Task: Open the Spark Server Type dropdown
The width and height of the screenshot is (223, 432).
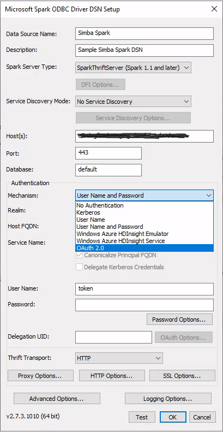Action: click(x=133, y=68)
